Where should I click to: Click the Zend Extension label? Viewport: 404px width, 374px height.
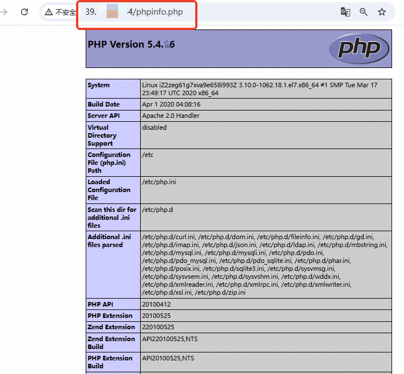tap(111, 327)
